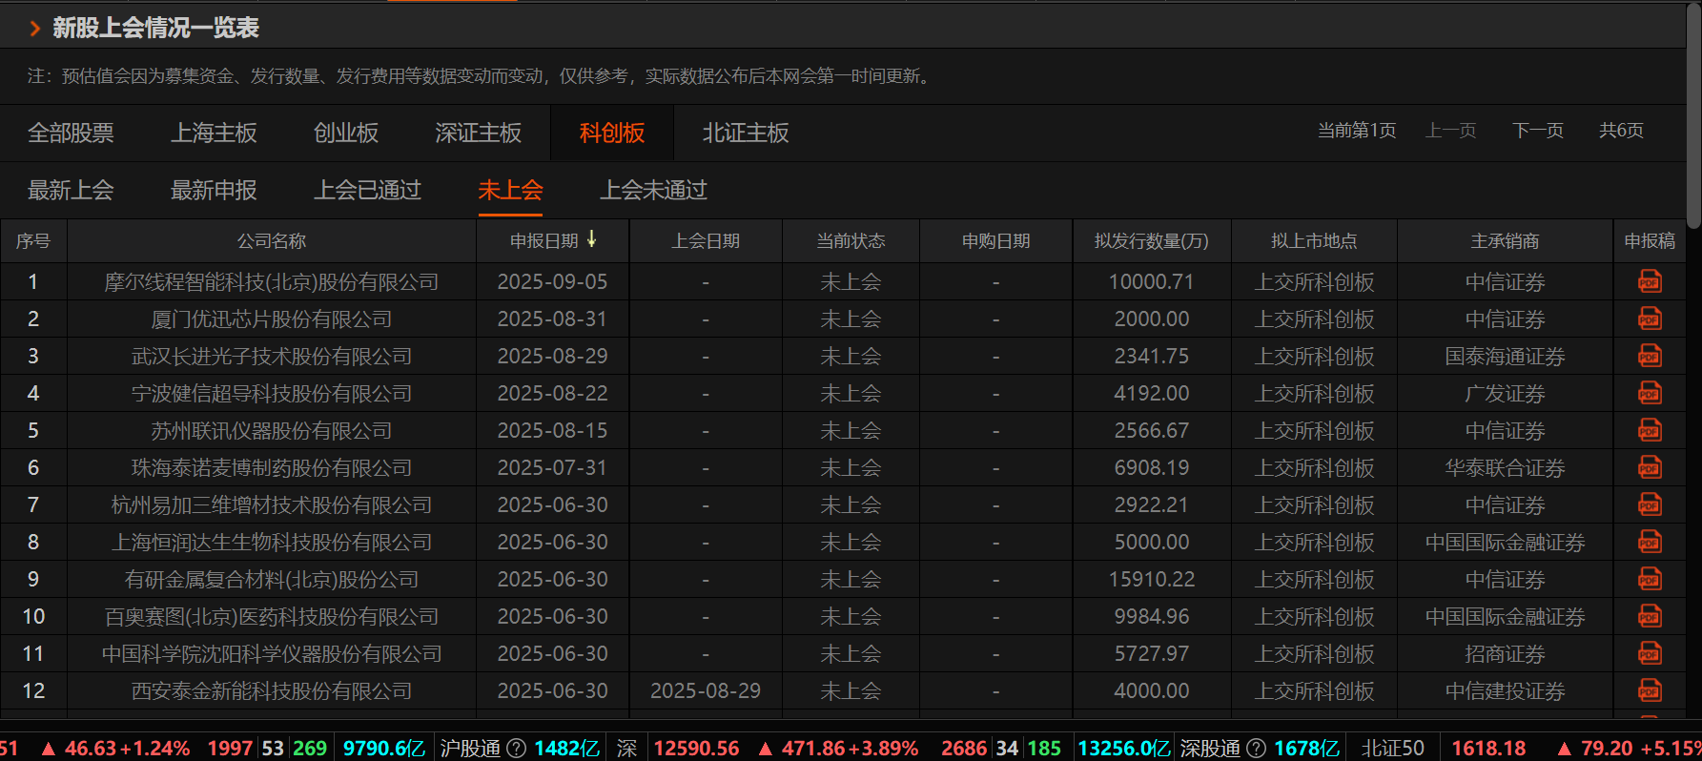Open 厦门优迅芯片股份有限公司 row

[272, 319]
